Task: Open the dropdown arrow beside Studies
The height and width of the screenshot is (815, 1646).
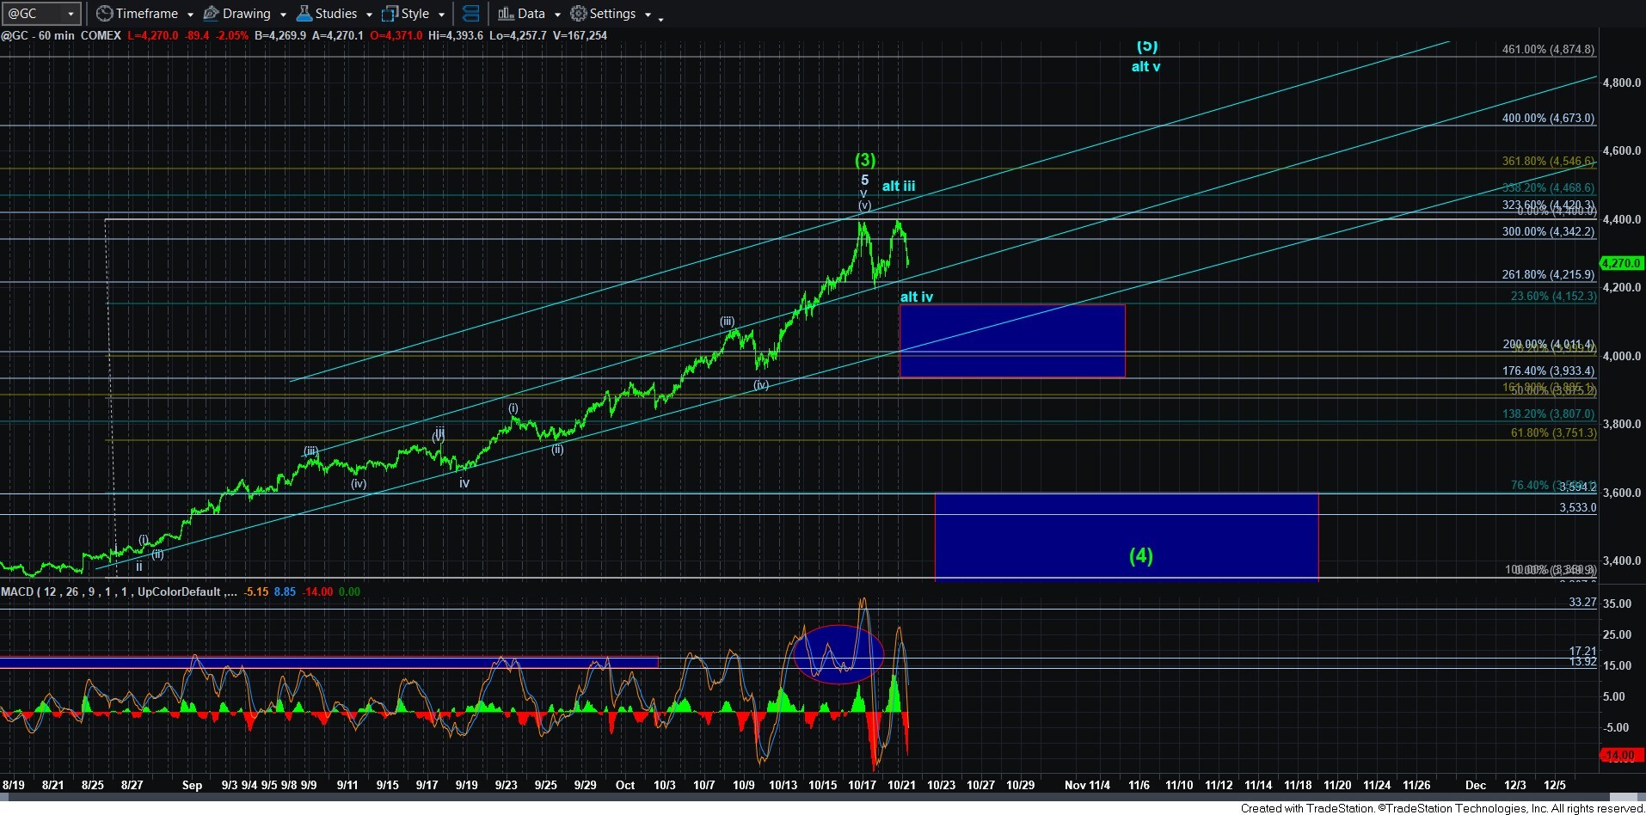Action: coord(369,15)
